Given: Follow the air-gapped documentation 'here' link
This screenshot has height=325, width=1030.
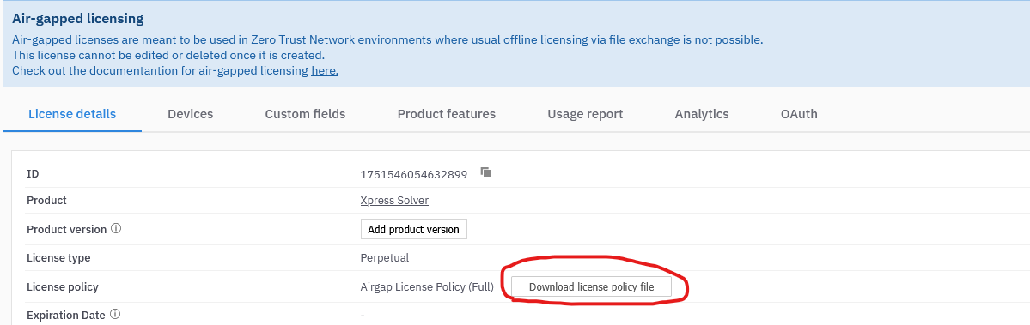Looking at the screenshot, I should (x=325, y=70).
